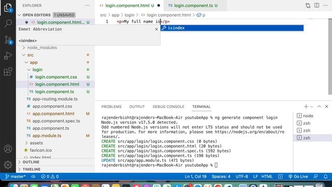Switch to the Output tab
This screenshot has width=332, height=187.
click(x=137, y=106)
